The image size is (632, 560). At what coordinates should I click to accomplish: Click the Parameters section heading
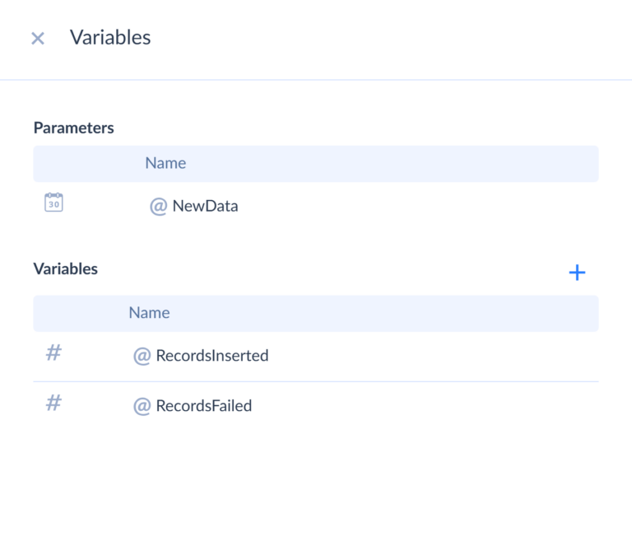[x=73, y=128]
